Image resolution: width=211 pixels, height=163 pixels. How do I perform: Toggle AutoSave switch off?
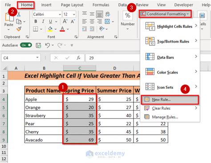point(26,45)
